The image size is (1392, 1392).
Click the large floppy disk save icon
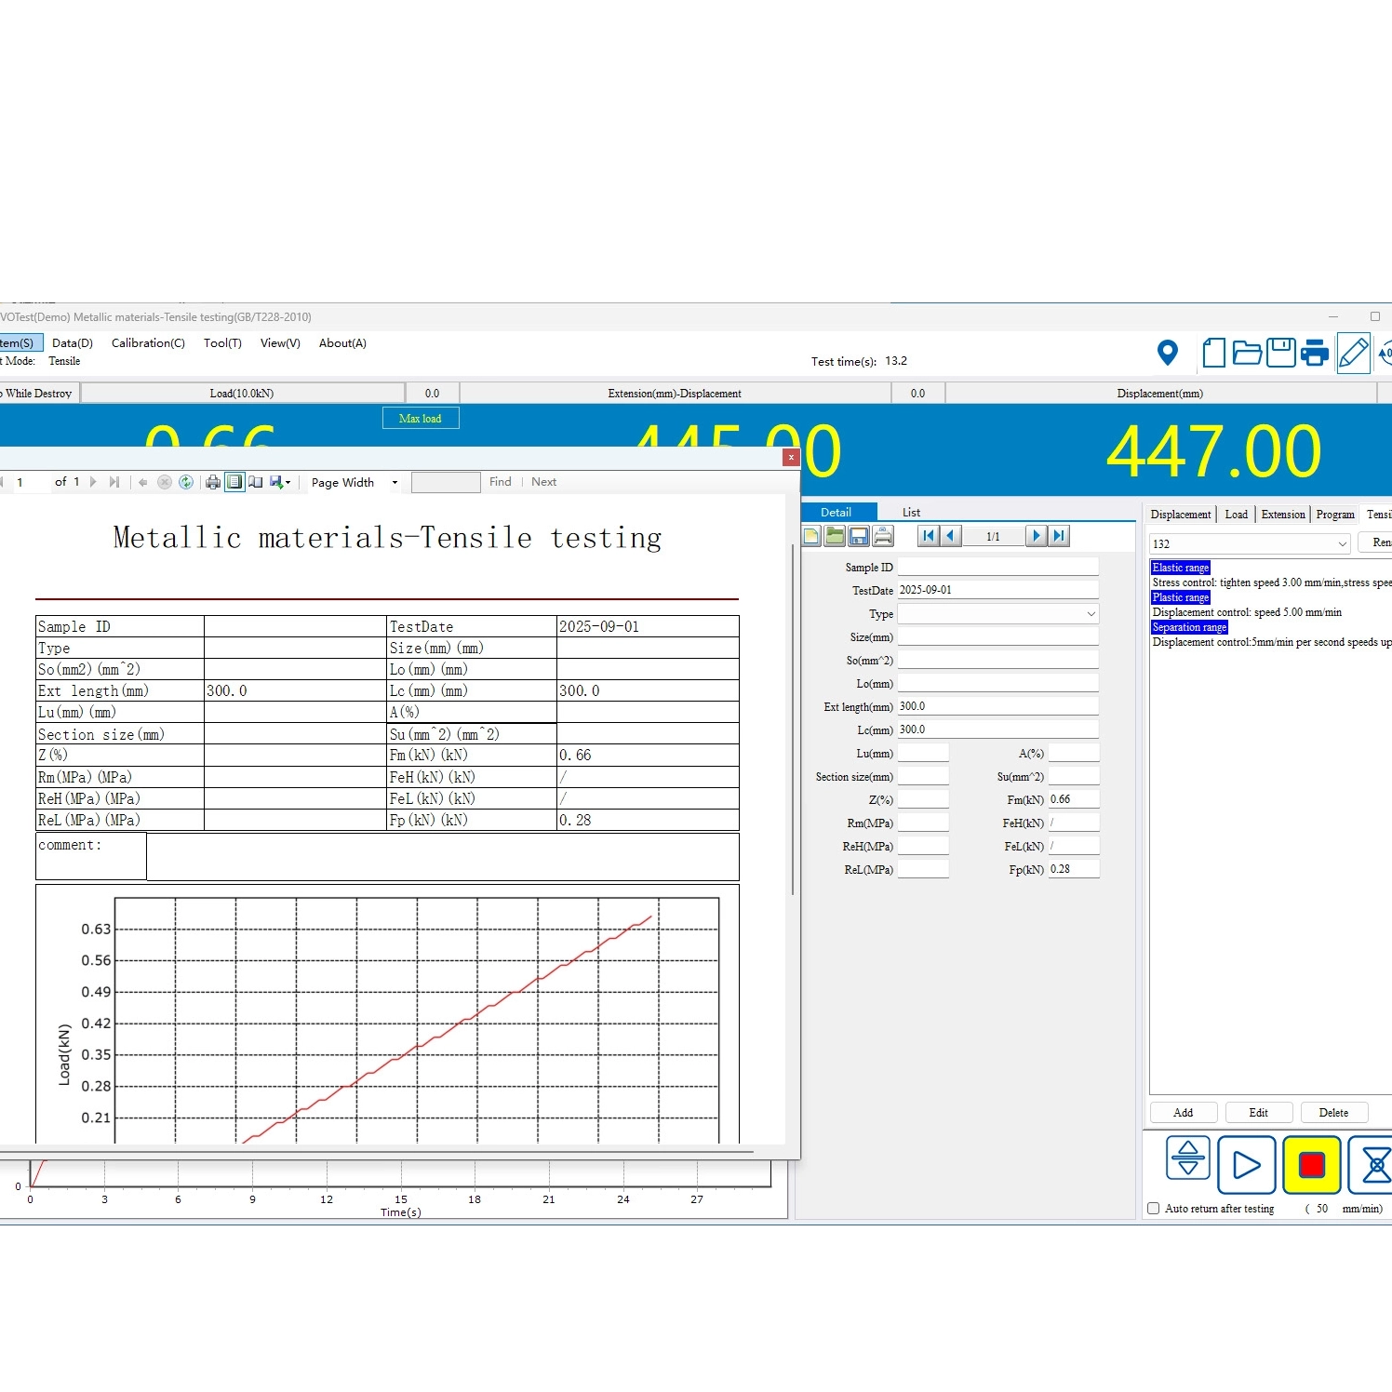point(1280,353)
